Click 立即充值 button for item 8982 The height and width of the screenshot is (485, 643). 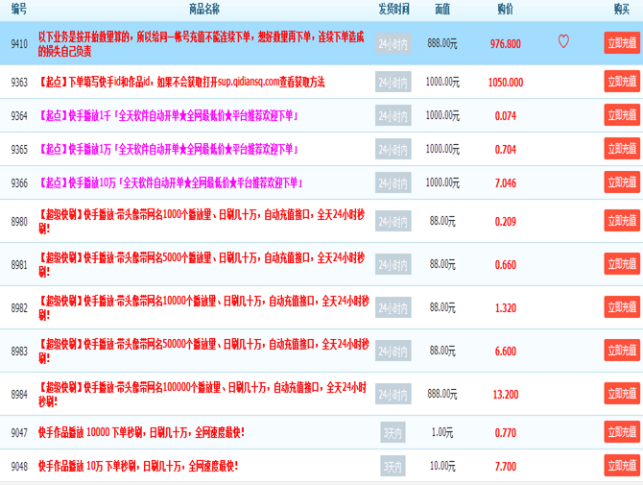coord(621,307)
